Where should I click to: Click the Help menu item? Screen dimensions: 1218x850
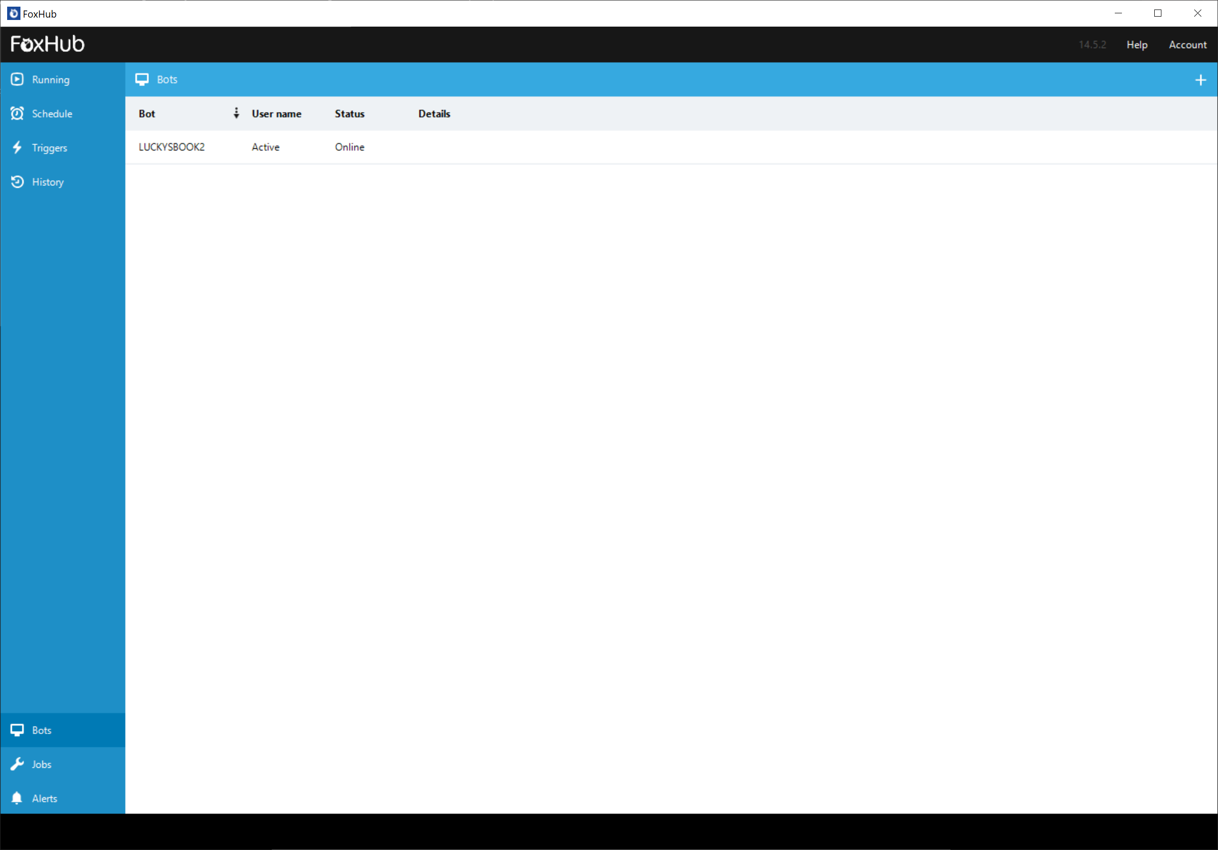click(1137, 43)
